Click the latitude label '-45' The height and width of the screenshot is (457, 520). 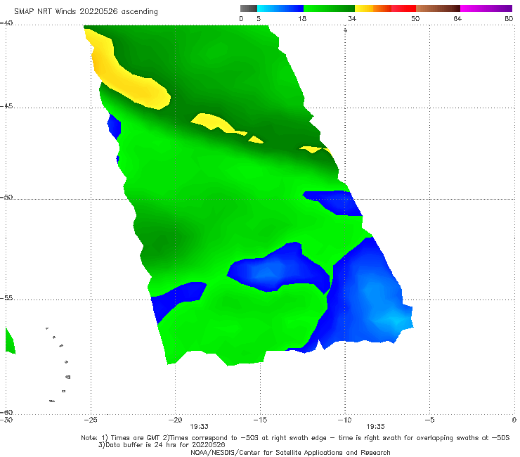[6, 106]
